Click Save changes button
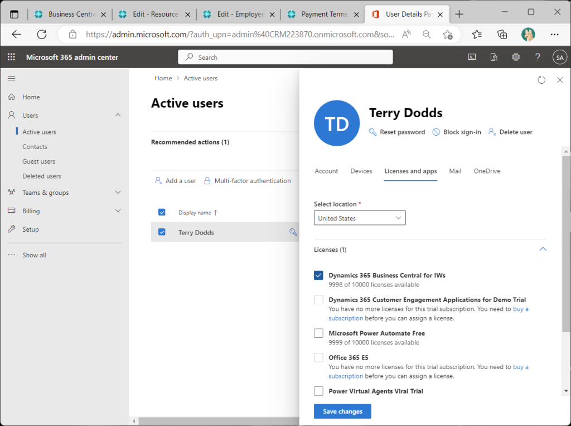Screen dimensions: 571x426 342,411
